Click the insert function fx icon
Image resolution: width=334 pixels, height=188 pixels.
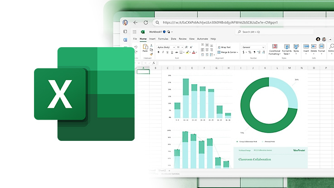click(x=154, y=63)
